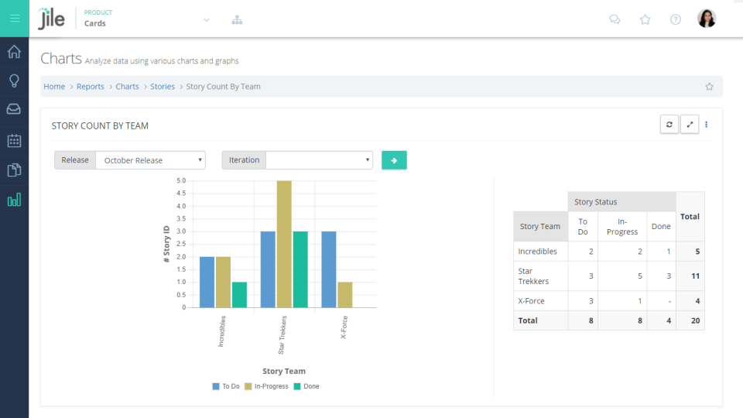Open the Release dropdown showing October Release

[x=150, y=160]
